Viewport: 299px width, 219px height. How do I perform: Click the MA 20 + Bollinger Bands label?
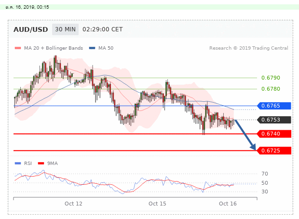(x=54, y=48)
